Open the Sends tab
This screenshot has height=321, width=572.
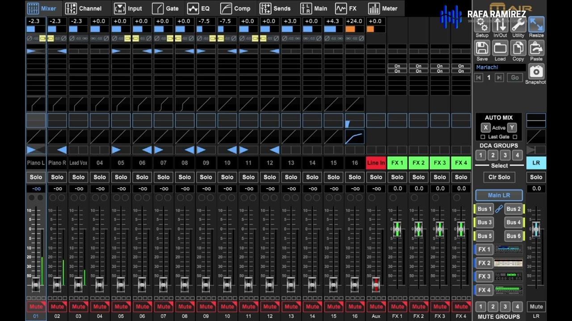click(275, 8)
